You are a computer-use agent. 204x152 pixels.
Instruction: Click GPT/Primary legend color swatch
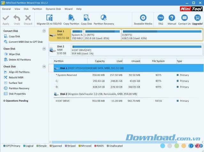click(4, 146)
